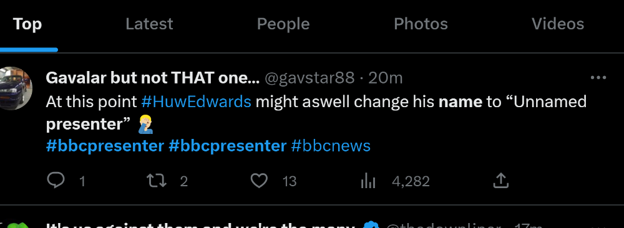The image size is (624, 228).
Task: Open the Gavalar but not THAT one profile name
Action: coord(153,78)
